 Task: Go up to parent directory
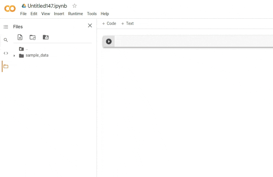pos(22,49)
